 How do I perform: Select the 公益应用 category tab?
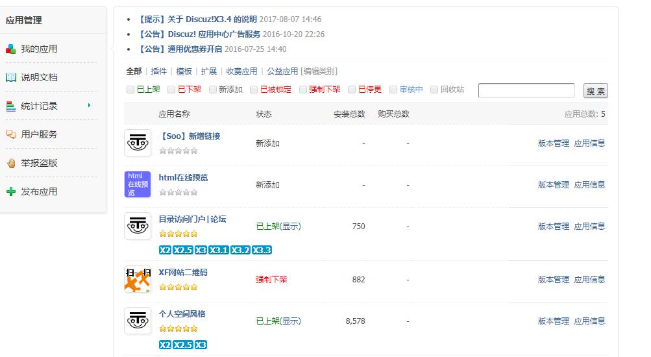tap(282, 71)
